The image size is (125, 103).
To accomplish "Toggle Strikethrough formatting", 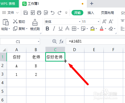I will 67,29.
